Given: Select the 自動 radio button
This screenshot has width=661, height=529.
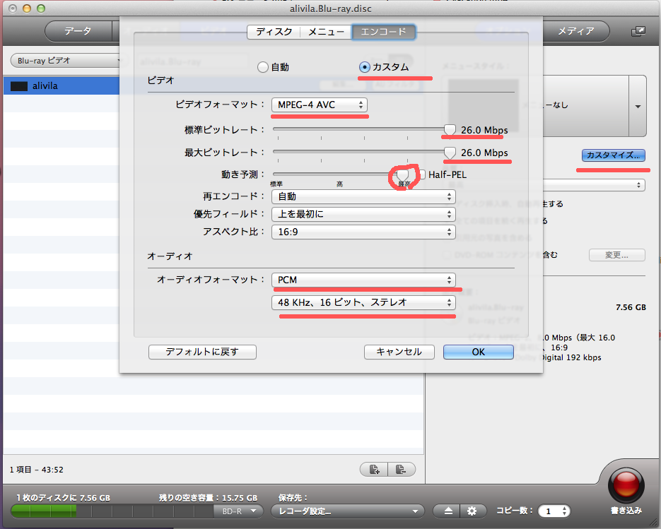Looking at the screenshot, I should point(263,67).
